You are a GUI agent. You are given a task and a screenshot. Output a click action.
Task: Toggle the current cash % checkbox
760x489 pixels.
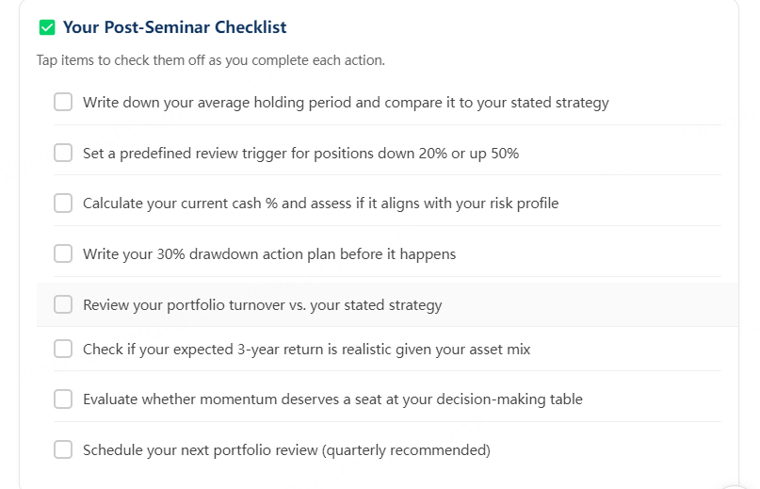tap(63, 204)
